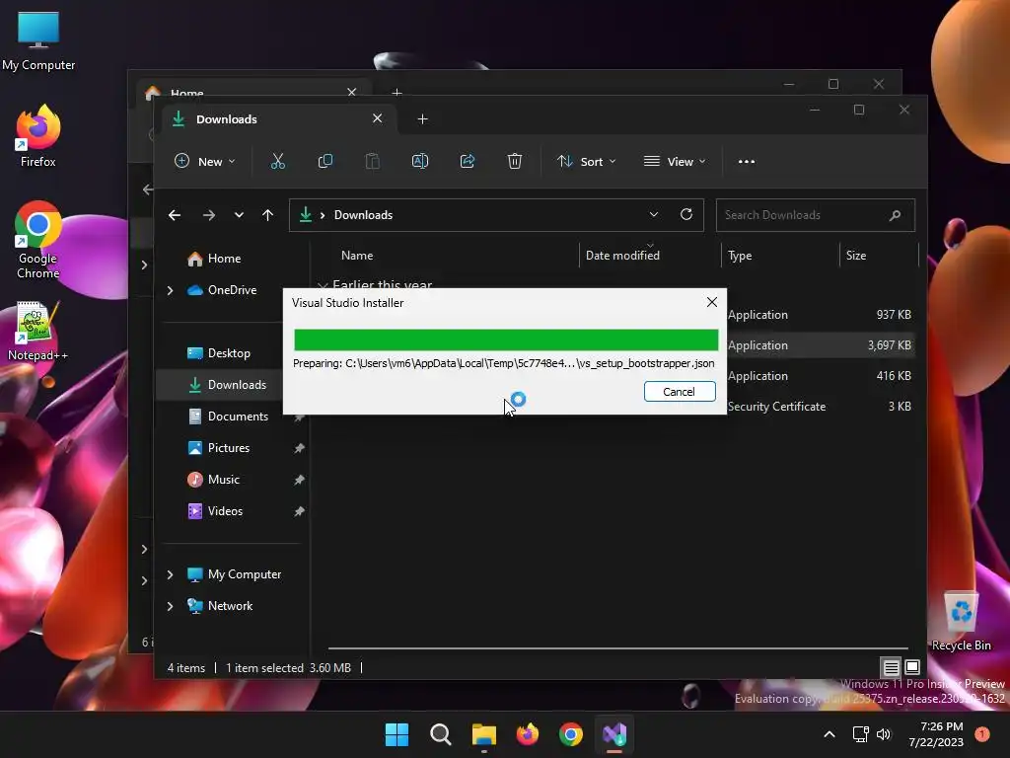Refresh the Downloads folder
This screenshot has height=758, width=1010.
pyautogui.click(x=686, y=214)
